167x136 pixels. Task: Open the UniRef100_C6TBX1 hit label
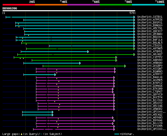point(150,17)
